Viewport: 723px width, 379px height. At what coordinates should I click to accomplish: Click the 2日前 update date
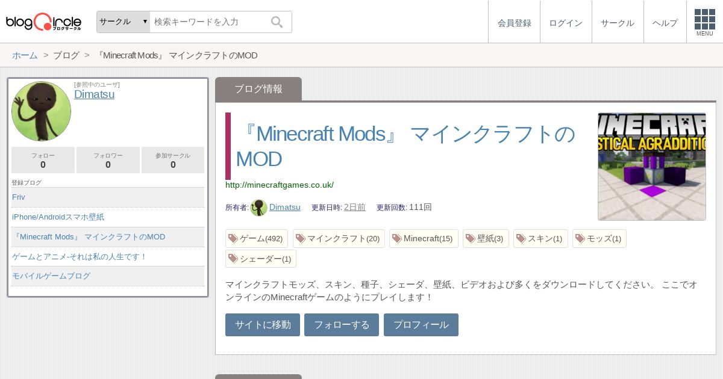355,207
